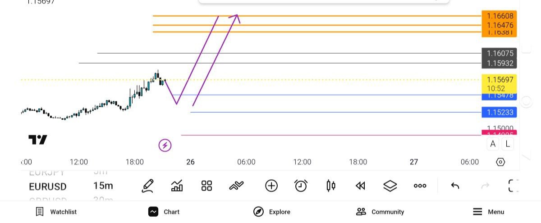Open the Indicators chart icon
Viewport: 541px width, 223px height.
coord(177,186)
